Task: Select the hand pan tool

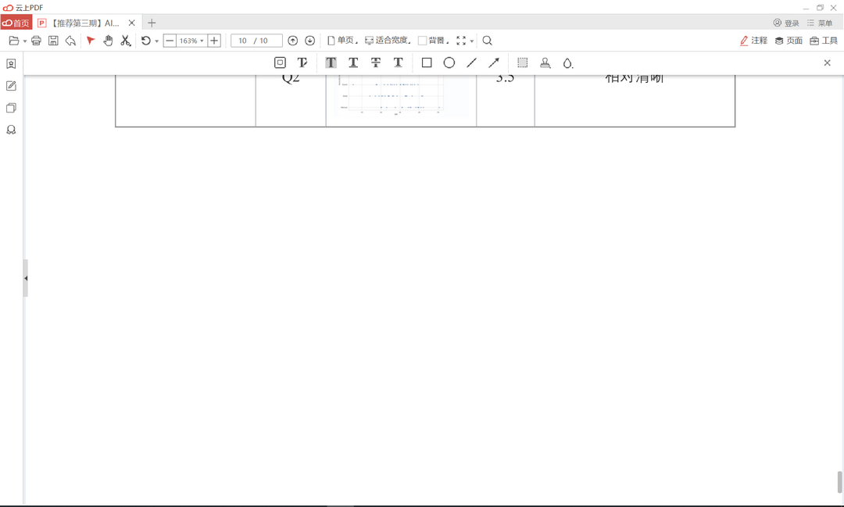Action: pyautogui.click(x=108, y=40)
